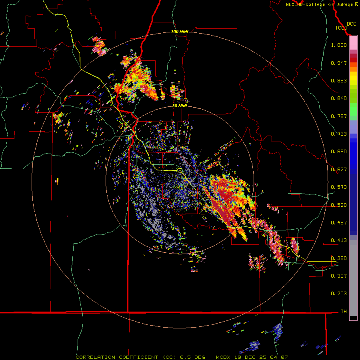The width and height of the screenshot is (360, 360).
Task: Pick the gray swatch near 0.307
Action: pyautogui.click(x=353, y=278)
